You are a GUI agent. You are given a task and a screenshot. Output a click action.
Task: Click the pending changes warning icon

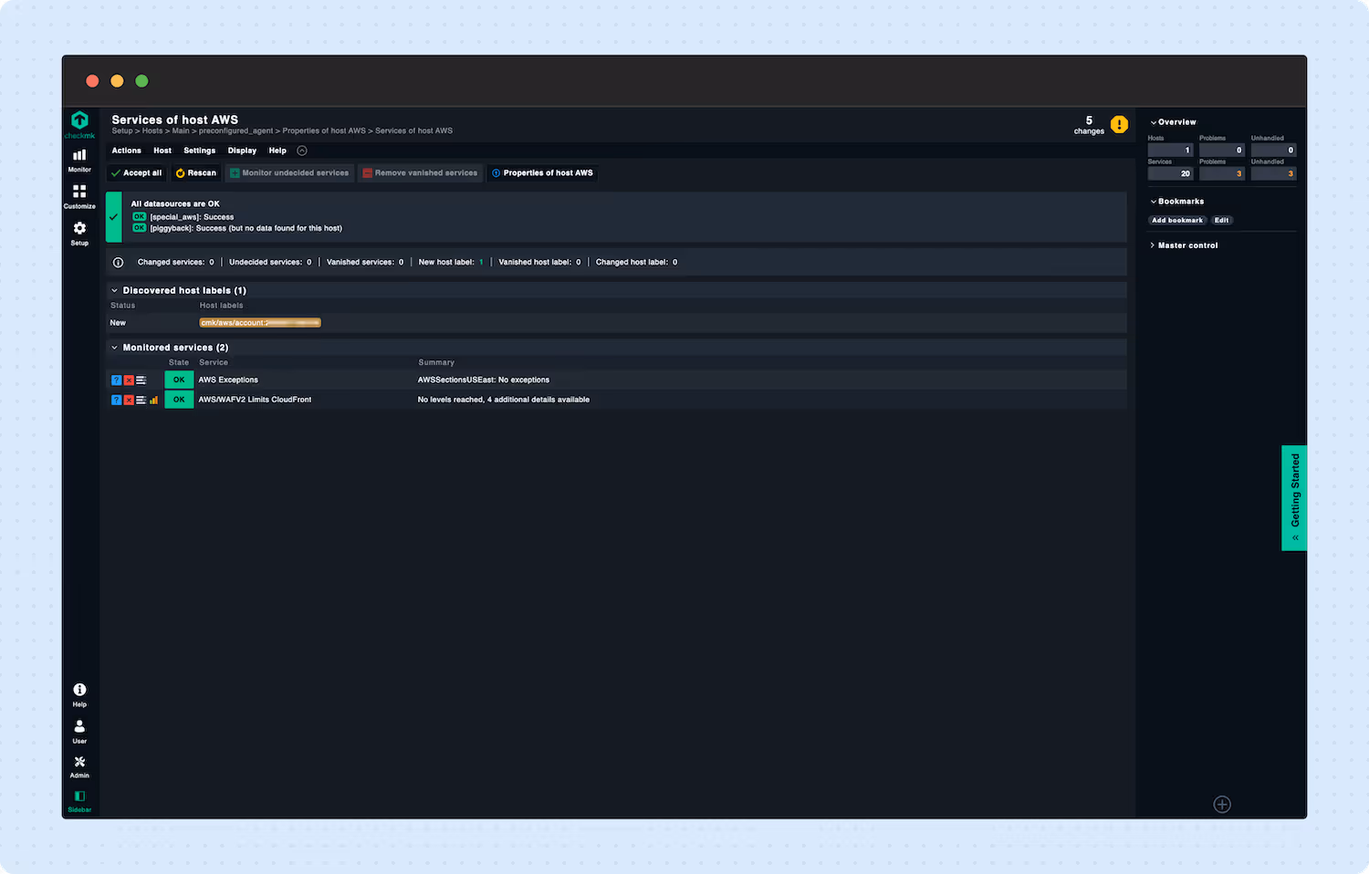tap(1120, 124)
